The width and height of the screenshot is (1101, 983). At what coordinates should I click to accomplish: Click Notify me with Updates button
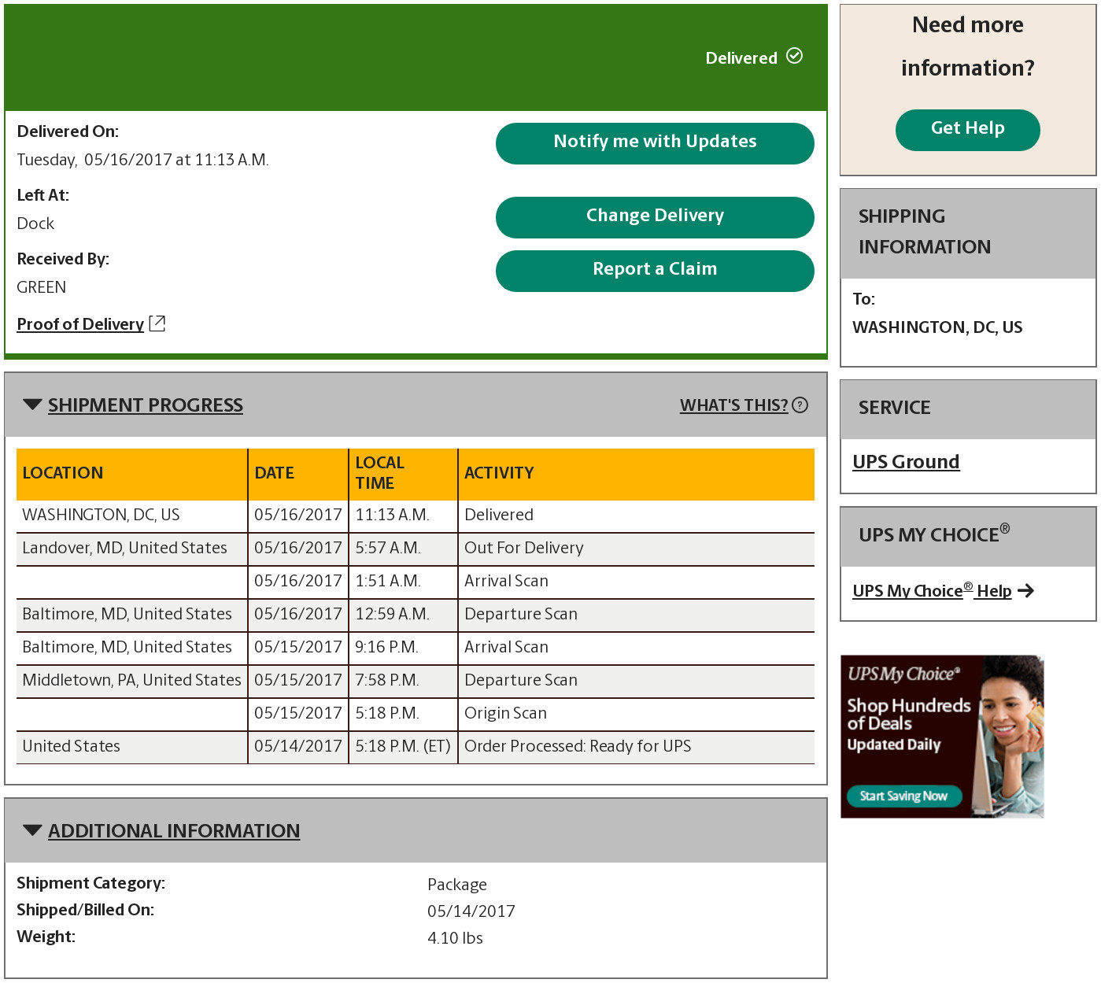(655, 143)
